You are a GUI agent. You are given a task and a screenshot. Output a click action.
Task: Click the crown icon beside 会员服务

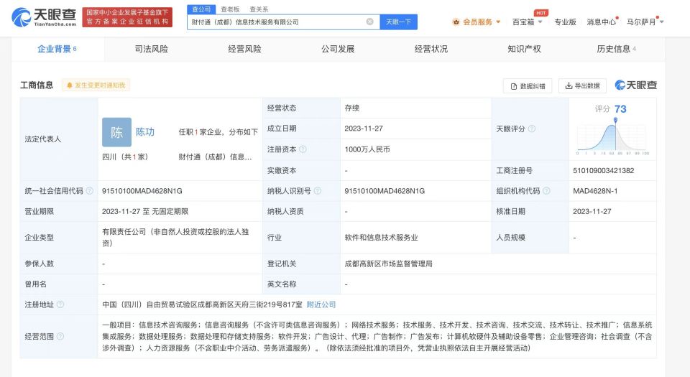pyautogui.click(x=456, y=22)
